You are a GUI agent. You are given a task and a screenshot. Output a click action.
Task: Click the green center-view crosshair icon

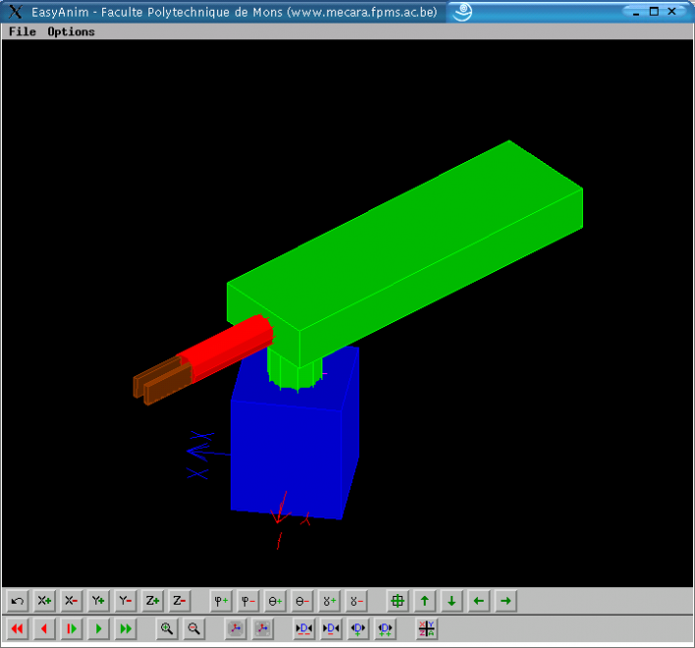point(397,601)
